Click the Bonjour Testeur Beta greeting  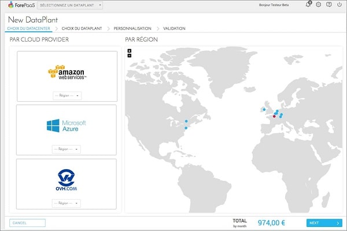pyautogui.click(x=274, y=5)
